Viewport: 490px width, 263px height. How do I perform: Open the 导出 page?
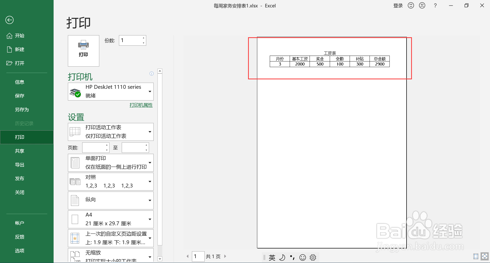(x=20, y=165)
